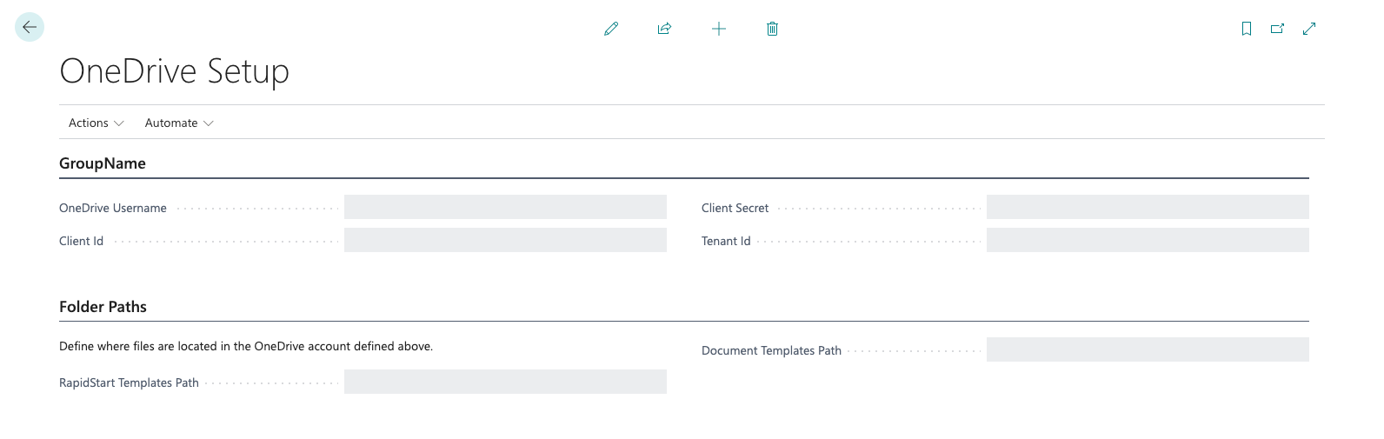The width and height of the screenshot is (1384, 439).
Task: Click the RapidStart Templates Path field
Action: [x=505, y=382]
